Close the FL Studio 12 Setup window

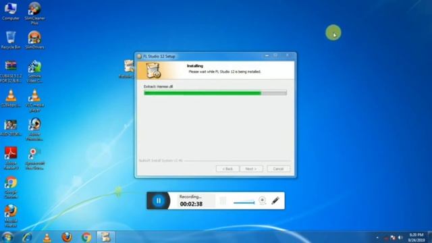point(288,55)
